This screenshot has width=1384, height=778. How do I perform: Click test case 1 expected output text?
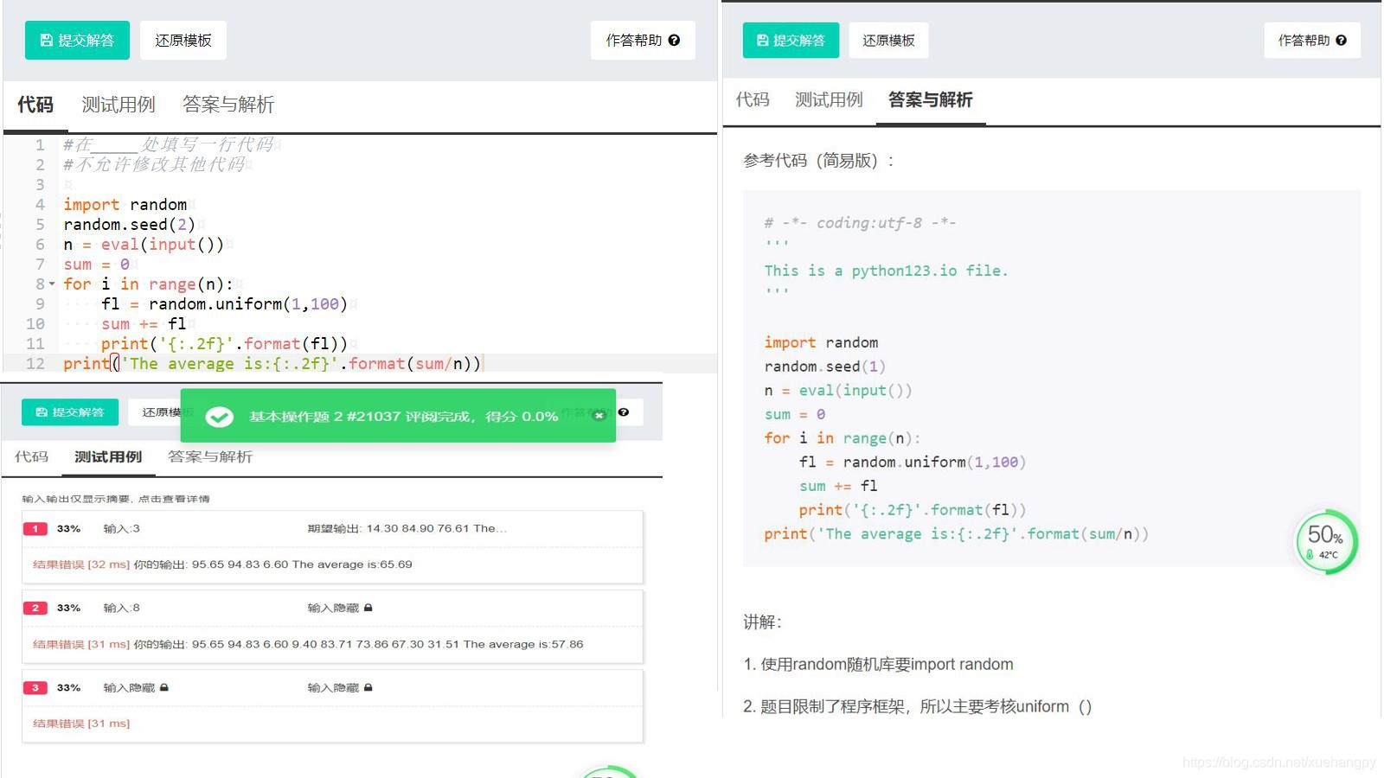pos(407,528)
